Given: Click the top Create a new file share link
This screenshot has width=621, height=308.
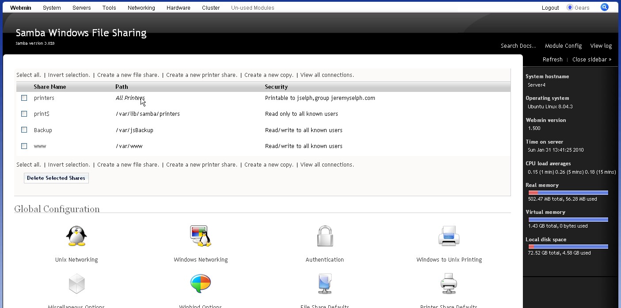Looking at the screenshot, I should point(128,75).
